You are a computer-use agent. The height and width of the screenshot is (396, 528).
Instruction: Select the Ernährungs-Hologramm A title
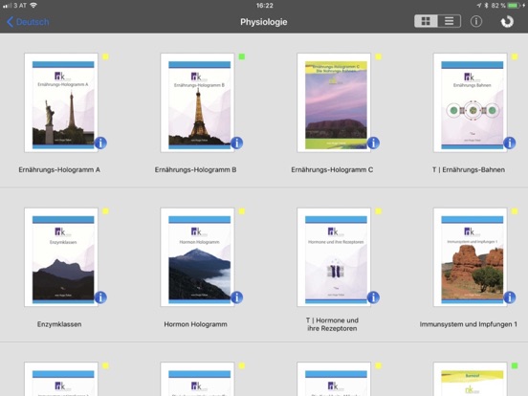(x=59, y=169)
